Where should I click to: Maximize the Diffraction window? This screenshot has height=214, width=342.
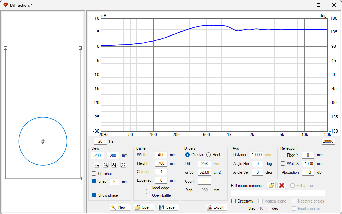pyautogui.click(x=318, y=5)
